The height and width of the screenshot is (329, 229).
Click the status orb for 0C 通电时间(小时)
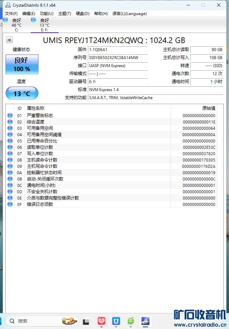point(10,185)
